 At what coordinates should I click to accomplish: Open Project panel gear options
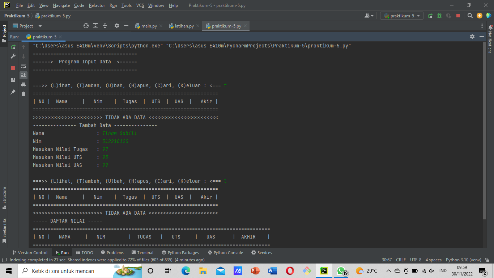(117, 26)
